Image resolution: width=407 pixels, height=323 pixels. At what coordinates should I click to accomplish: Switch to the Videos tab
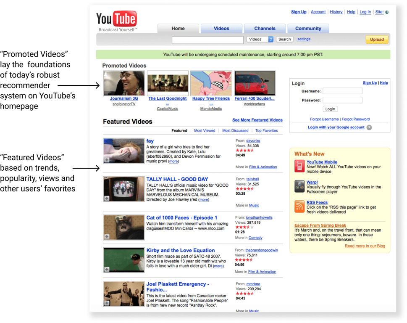point(221,29)
